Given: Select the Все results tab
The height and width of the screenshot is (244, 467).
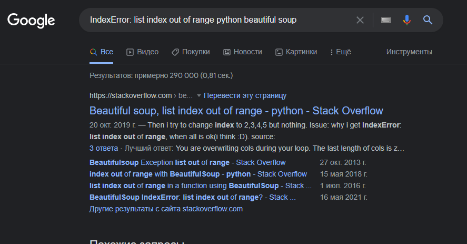Looking at the screenshot, I should (102, 52).
